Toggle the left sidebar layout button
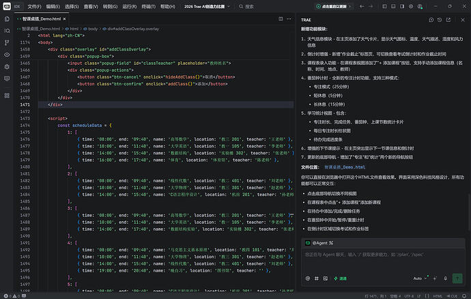This screenshot has width=471, height=299. [384, 6]
